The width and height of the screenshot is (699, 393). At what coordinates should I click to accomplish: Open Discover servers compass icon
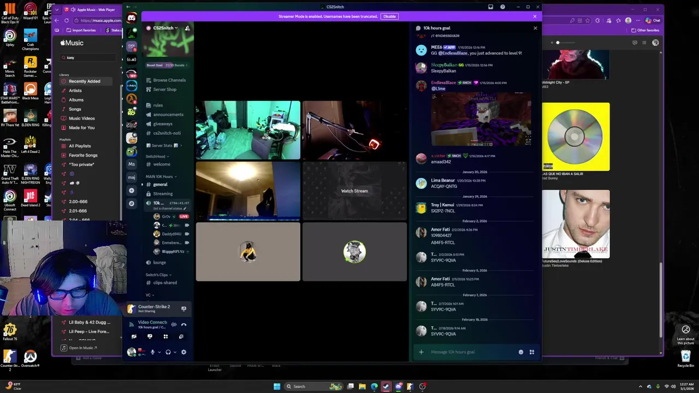(132, 204)
